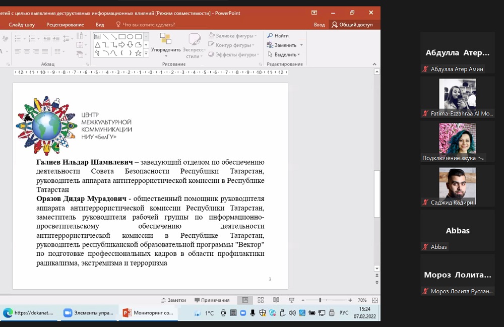Open reading view from status bar
This screenshot has height=327, width=504.
point(276,300)
